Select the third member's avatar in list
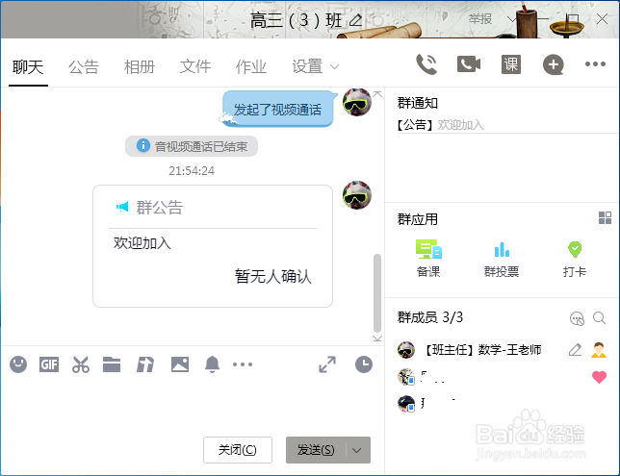620x476 pixels. pos(406,404)
